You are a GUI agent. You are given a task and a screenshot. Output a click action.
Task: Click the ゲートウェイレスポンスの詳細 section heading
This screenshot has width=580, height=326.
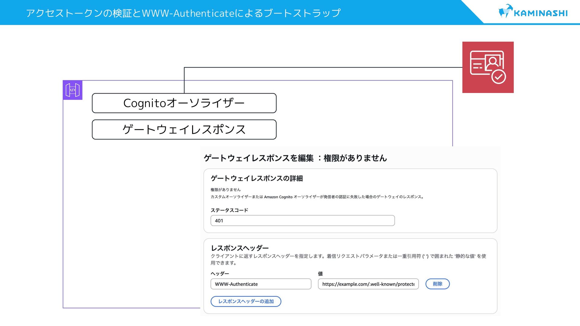[256, 178]
